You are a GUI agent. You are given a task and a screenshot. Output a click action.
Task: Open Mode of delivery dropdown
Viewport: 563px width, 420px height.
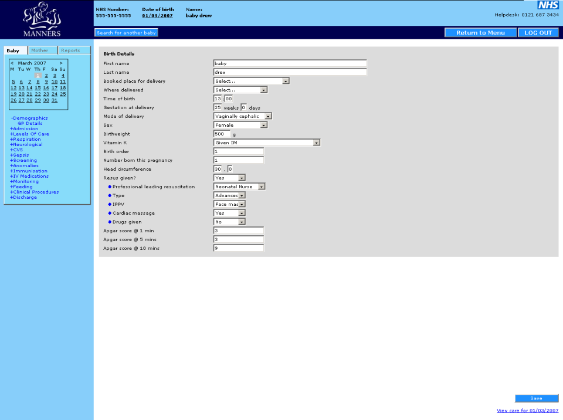tap(243, 116)
